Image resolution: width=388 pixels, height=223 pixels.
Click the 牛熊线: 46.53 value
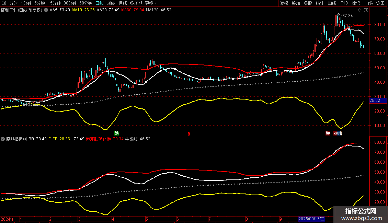pos(138,139)
